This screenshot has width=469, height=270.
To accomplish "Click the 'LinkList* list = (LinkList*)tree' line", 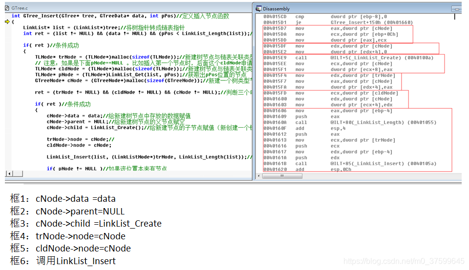I will click(x=104, y=27).
